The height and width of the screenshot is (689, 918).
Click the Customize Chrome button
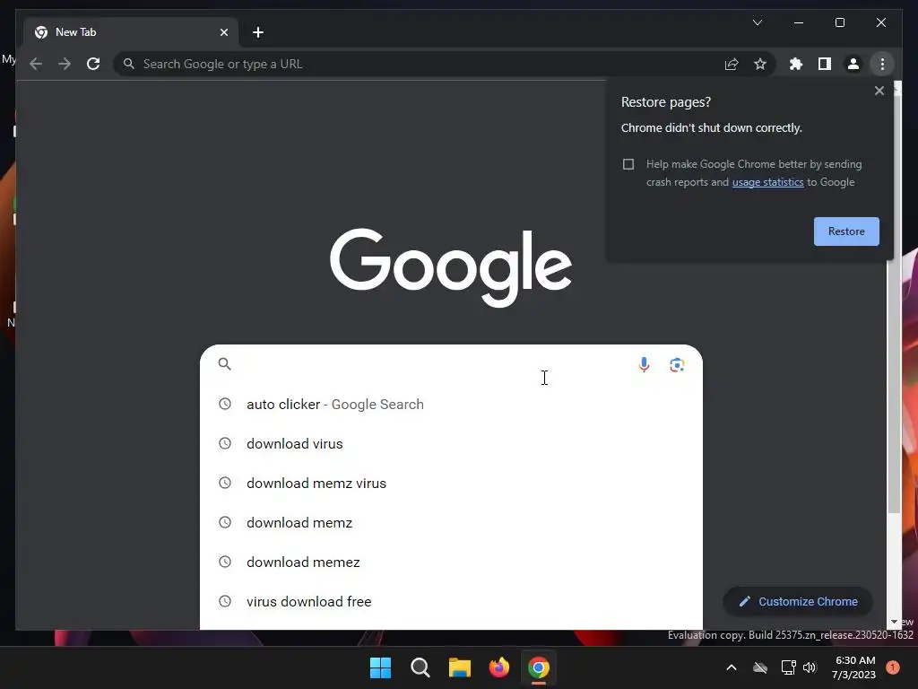click(x=798, y=602)
